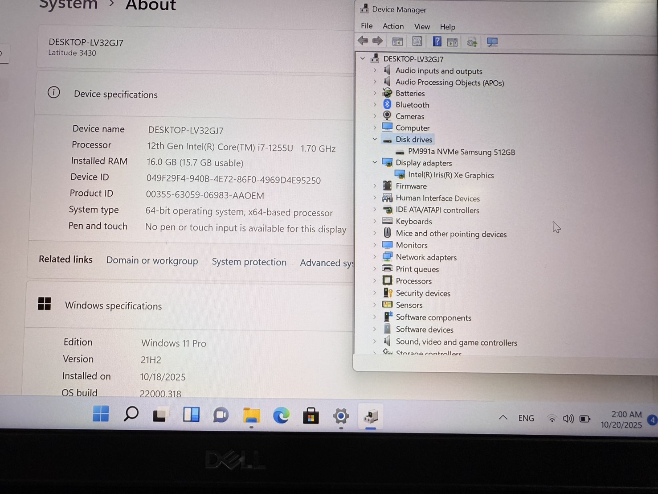Open Properties from Device Manager toolbar
Viewport: 658px width, 494px height.
pos(417,42)
